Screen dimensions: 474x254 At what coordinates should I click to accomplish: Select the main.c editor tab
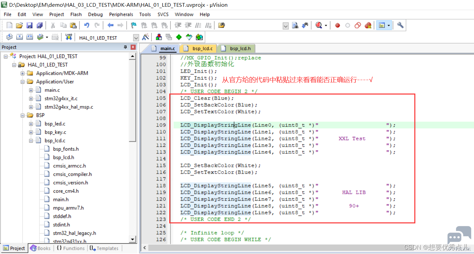(163, 48)
